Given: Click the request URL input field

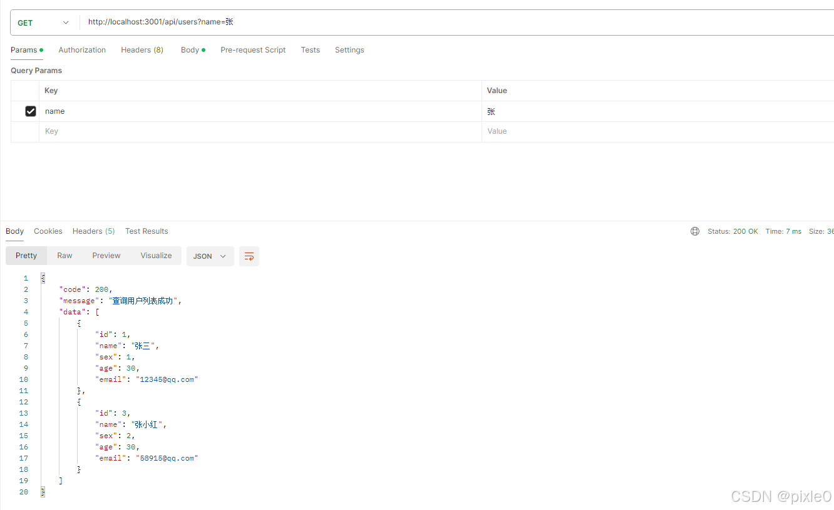Looking at the screenshot, I should [x=457, y=22].
